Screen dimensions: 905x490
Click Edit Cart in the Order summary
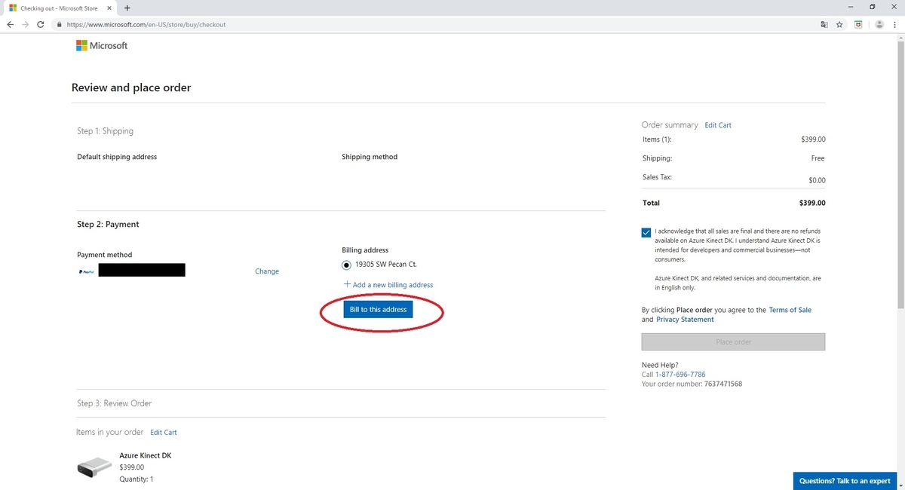[x=718, y=125]
